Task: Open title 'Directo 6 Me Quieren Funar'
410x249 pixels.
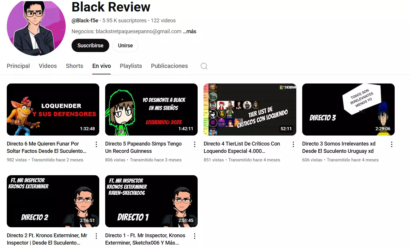Action: pos(47,147)
